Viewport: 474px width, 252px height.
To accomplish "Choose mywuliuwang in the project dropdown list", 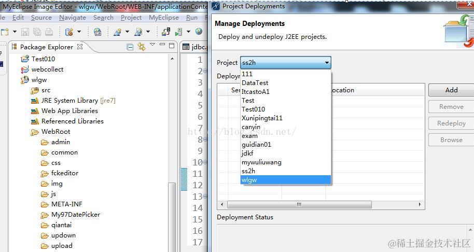I will coord(286,162).
